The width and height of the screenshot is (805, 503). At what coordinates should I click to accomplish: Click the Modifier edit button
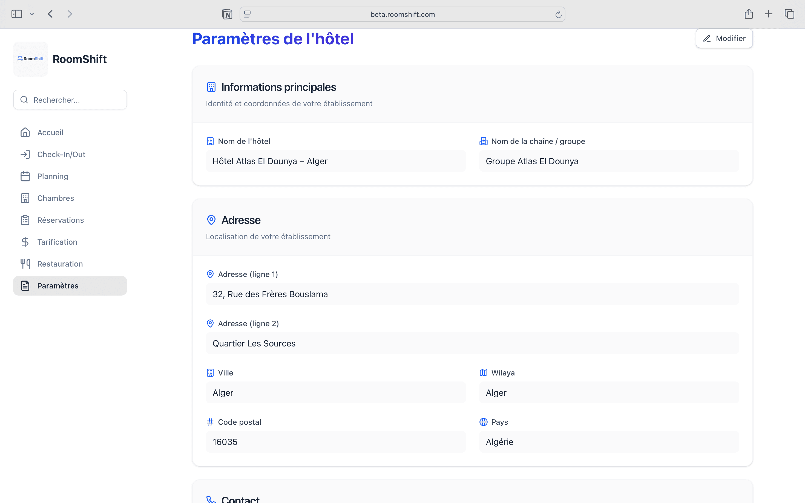click(x=724, y=39)
